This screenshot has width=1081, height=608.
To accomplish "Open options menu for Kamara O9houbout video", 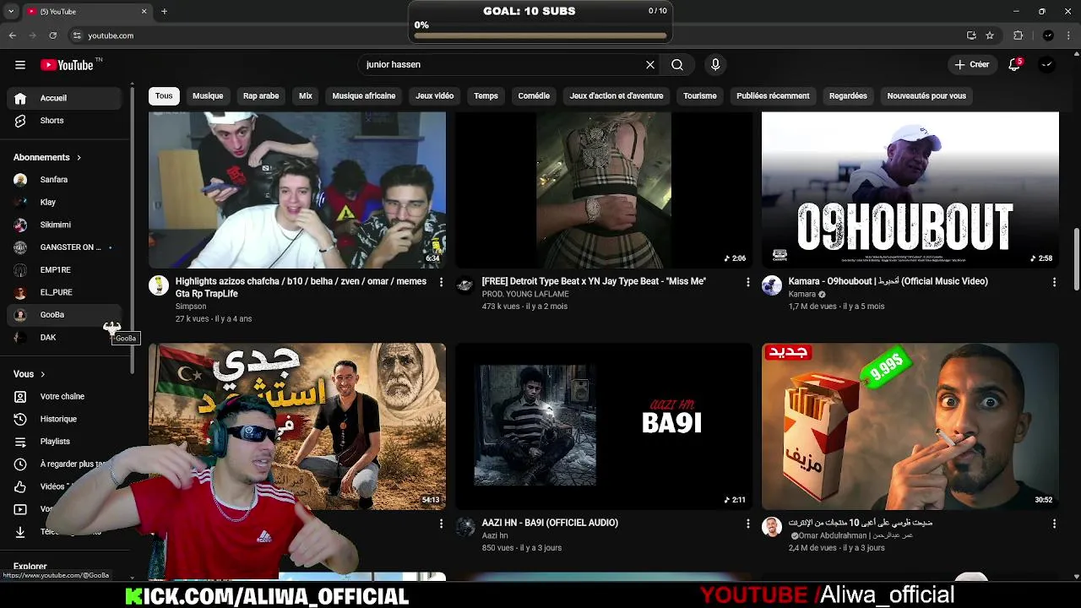I will pyautogui.click(x=1054, y=282).
